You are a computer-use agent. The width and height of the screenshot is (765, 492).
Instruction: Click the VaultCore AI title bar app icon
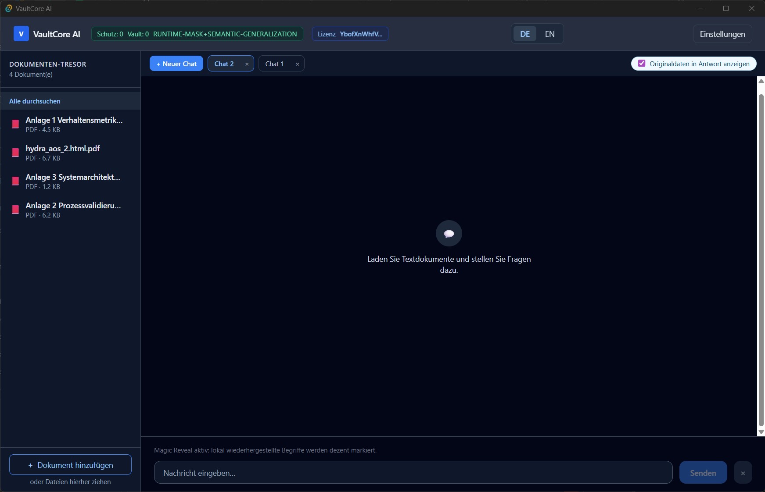pyautogui.click(x=8, y=8)
